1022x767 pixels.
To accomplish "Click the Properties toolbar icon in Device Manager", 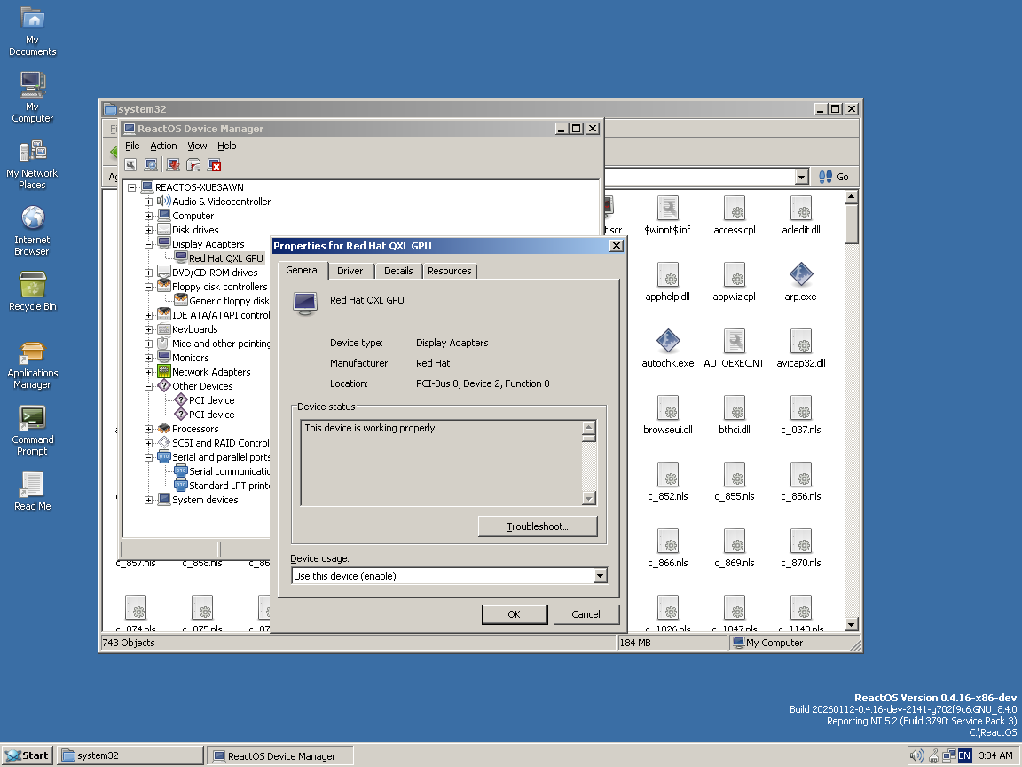I will click(x=130, y=165).
